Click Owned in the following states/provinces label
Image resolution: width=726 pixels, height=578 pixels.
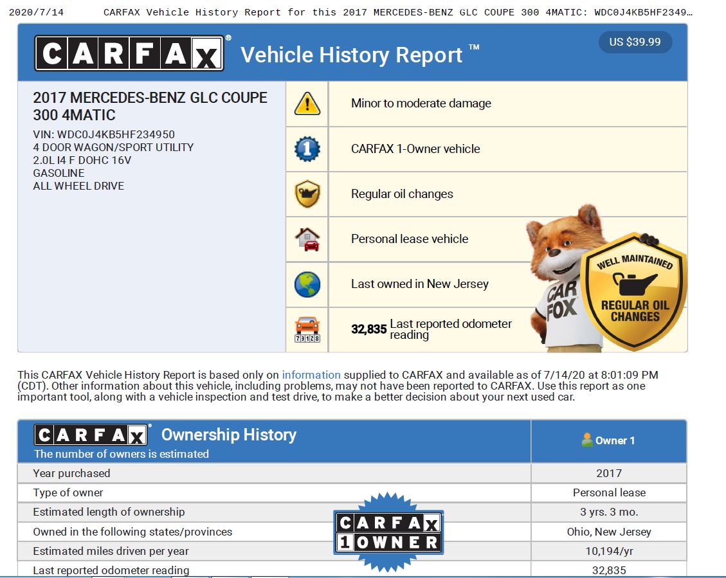coord(132,532)
